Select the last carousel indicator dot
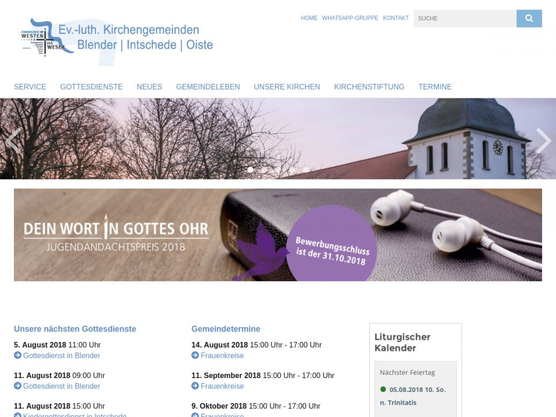This screenshot has width=556, height=417. [x=306, y=170]
